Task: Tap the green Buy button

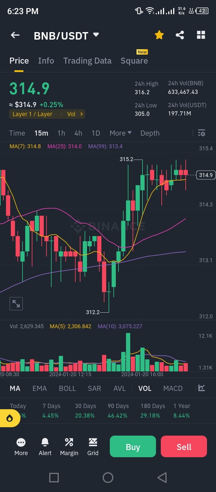Action: [133, 446]
